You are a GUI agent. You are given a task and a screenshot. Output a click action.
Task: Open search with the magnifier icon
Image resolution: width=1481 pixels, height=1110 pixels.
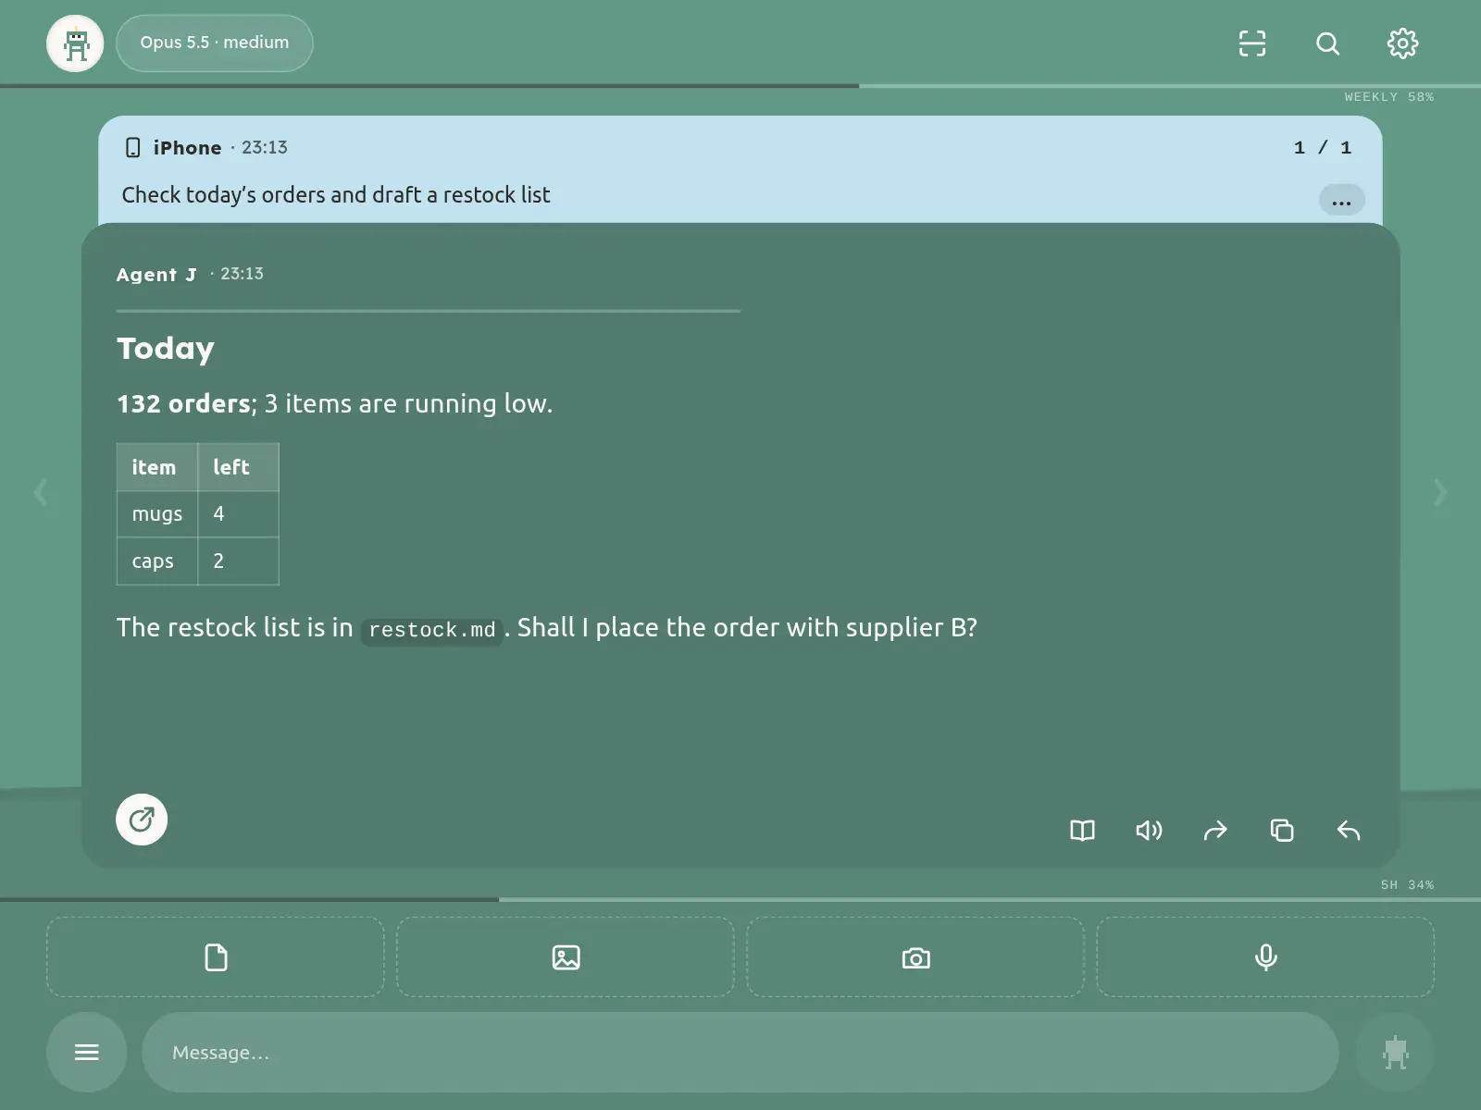(x=1327, y=43)
